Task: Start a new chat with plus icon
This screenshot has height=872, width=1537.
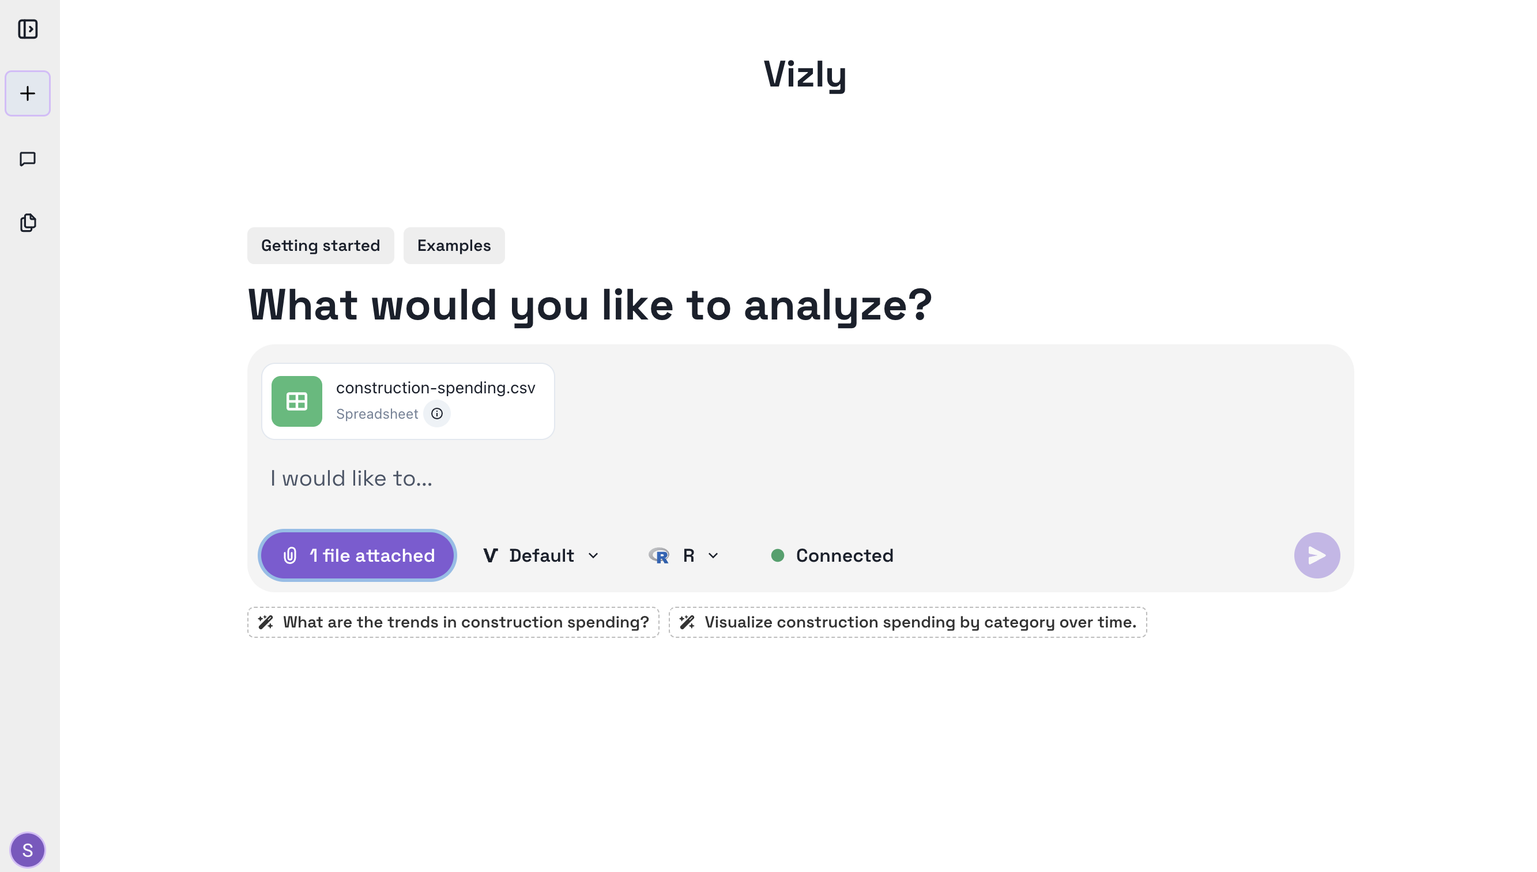Action: coord(28,93)
